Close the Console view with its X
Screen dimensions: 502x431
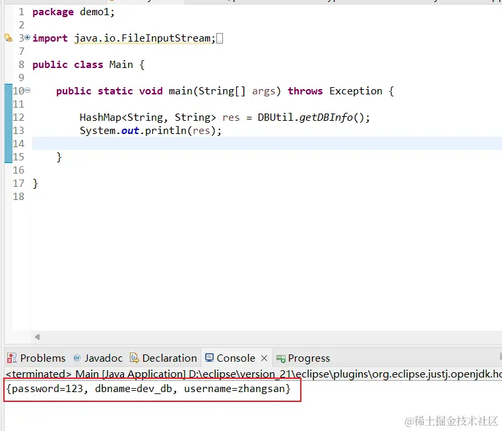[264, 358]
